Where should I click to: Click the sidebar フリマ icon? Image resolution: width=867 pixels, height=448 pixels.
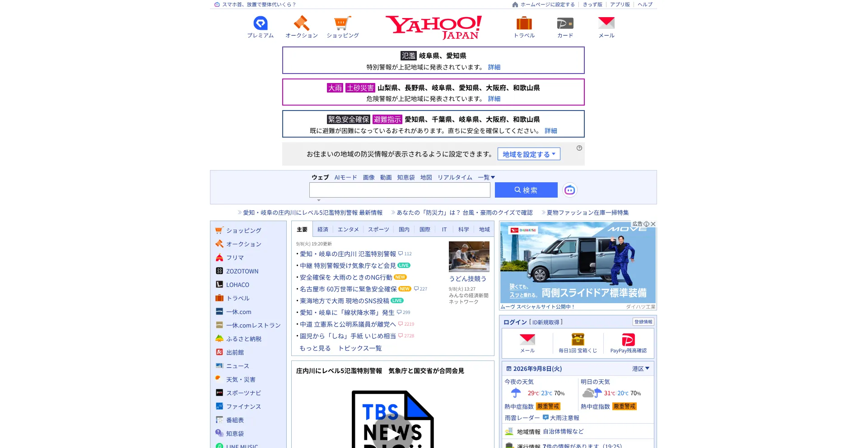tap(219, 258)
